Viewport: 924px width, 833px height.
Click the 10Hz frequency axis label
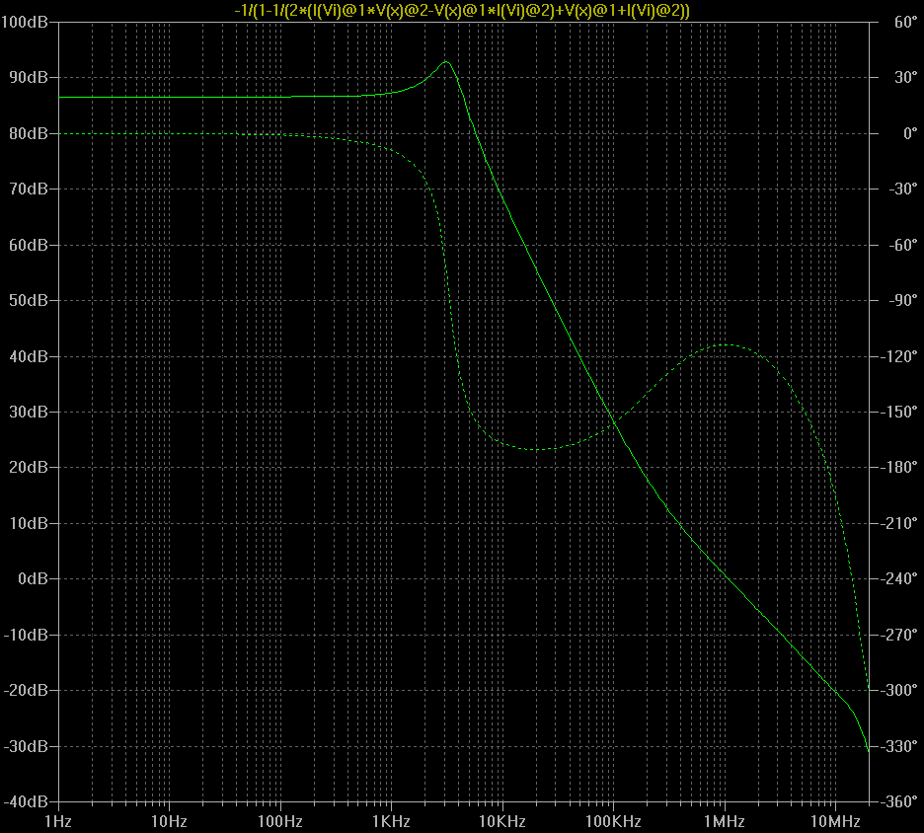pos(169,821)
